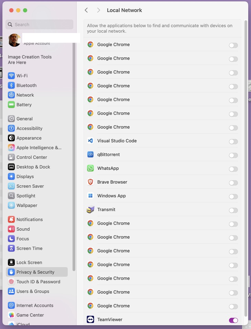The width and height of the screenshot is (251, 329).
Task: Click the Bluetooth icon in the sidebar
Action: [x=11, y=85]
